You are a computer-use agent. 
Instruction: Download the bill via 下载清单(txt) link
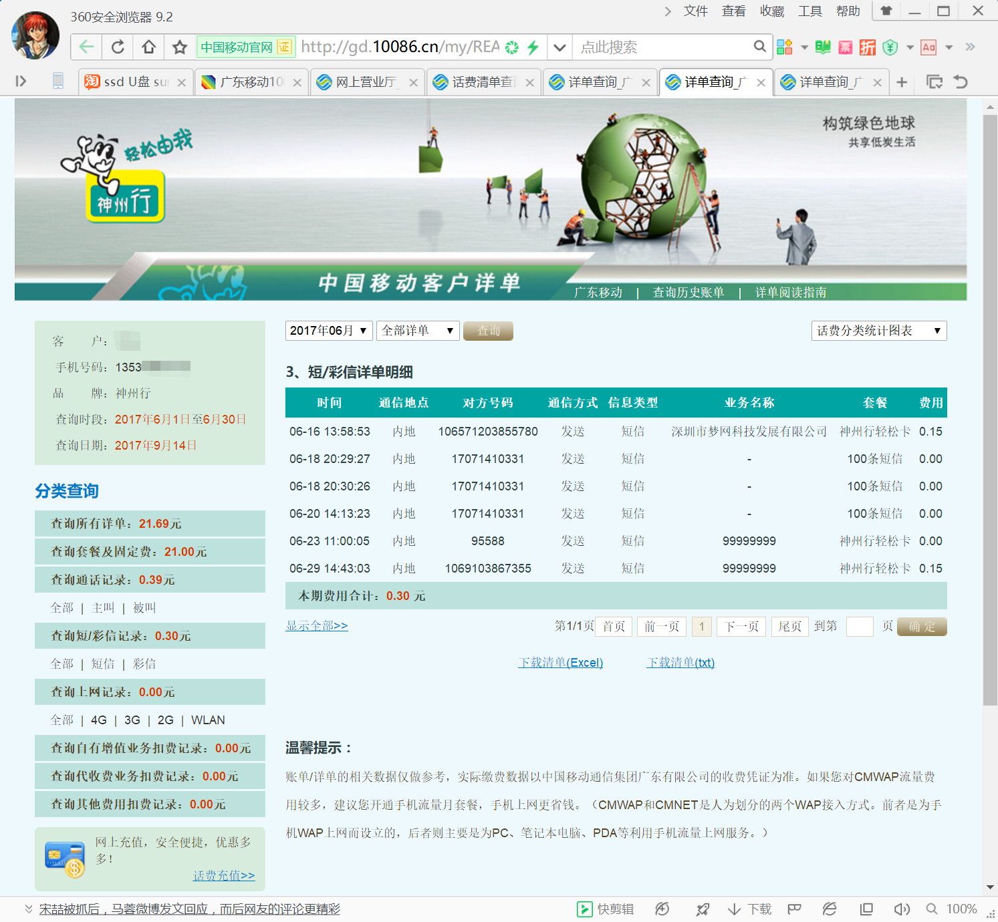coord(680,663)
